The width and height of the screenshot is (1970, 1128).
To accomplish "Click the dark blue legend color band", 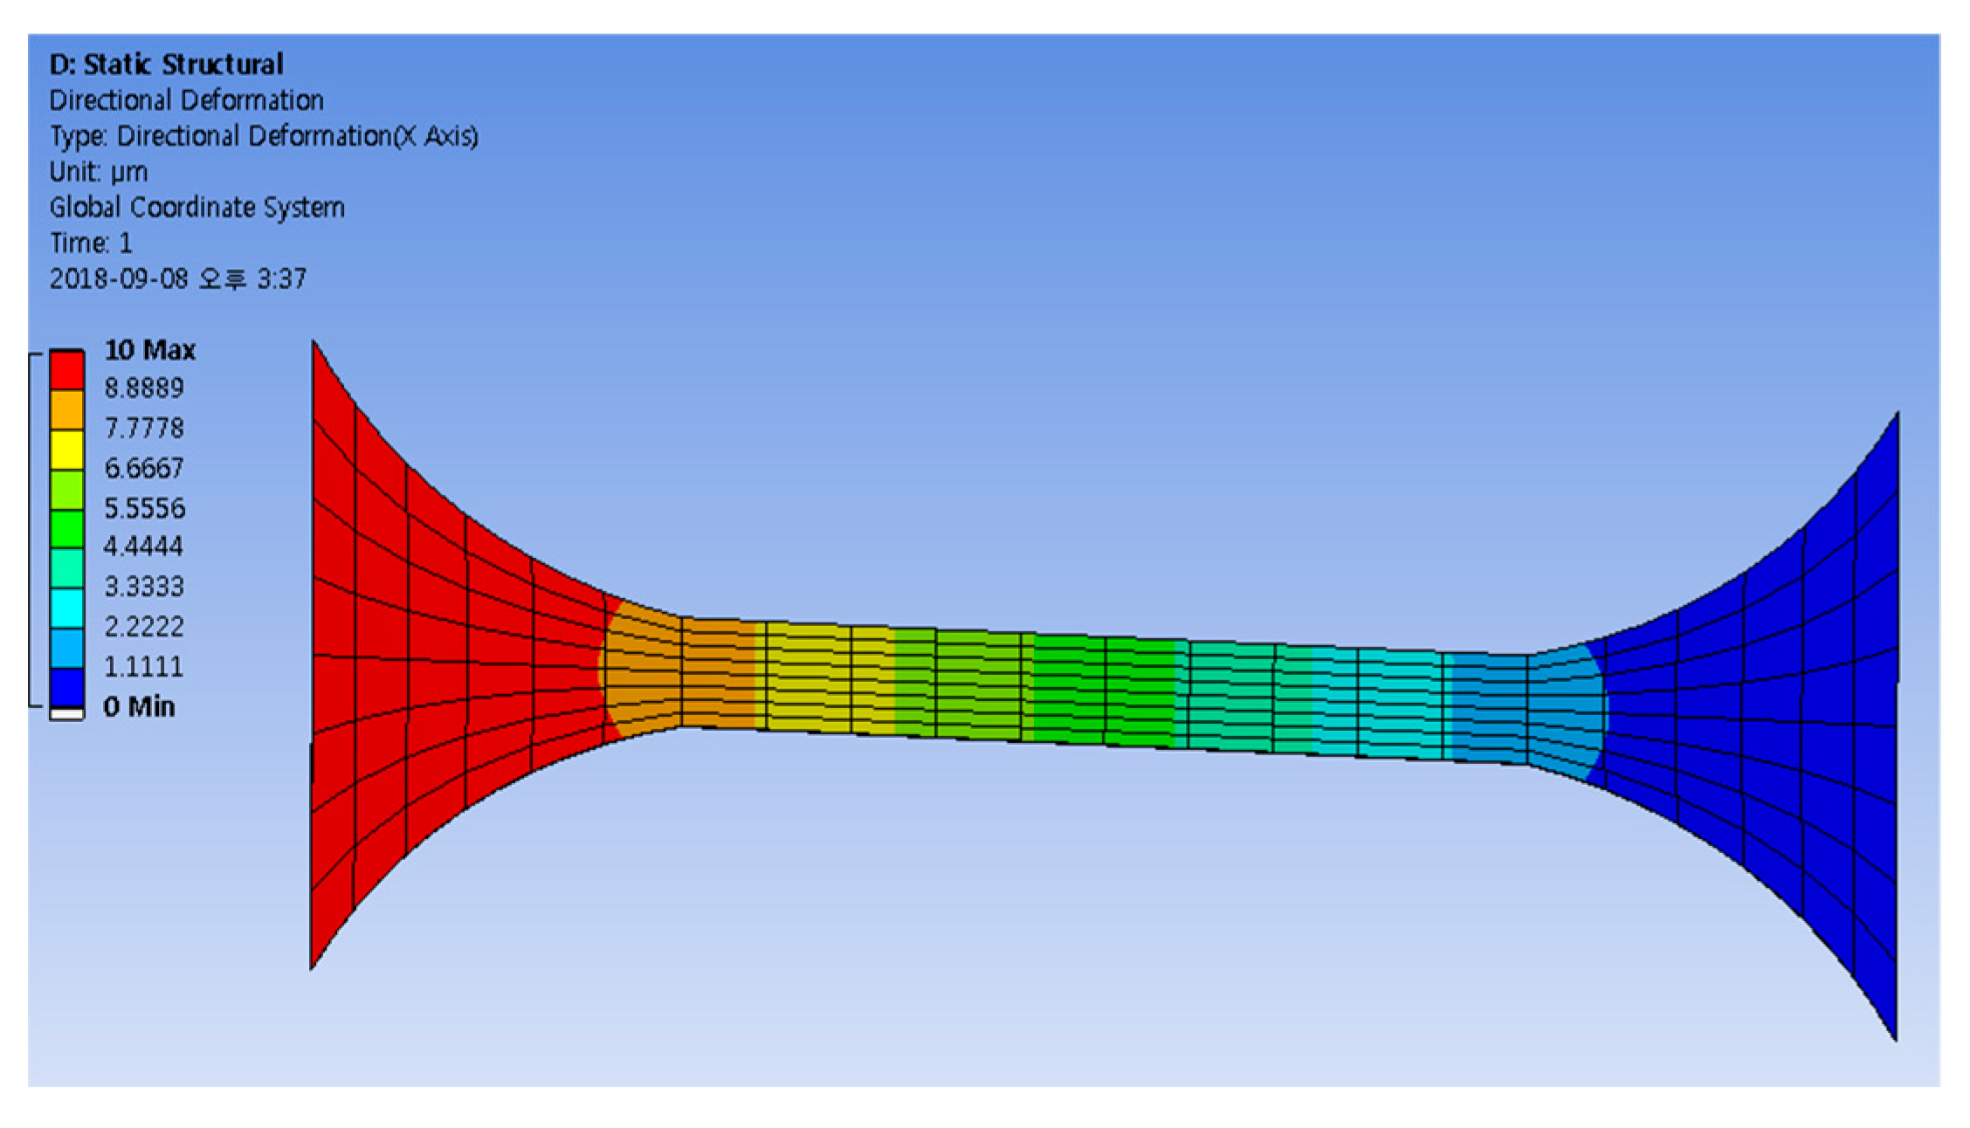I will tap(66, 687).
